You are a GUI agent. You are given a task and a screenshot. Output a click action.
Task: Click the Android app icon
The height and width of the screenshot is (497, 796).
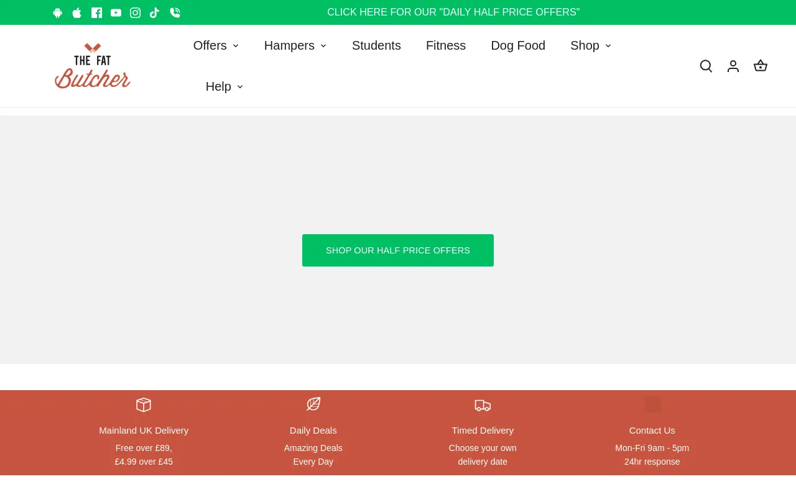click(58, 12)
